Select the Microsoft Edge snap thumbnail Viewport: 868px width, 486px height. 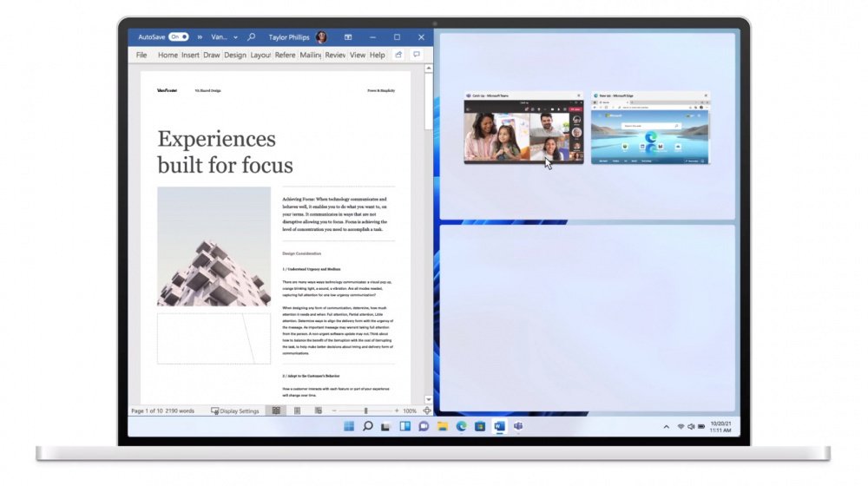(x=650, y=128)
